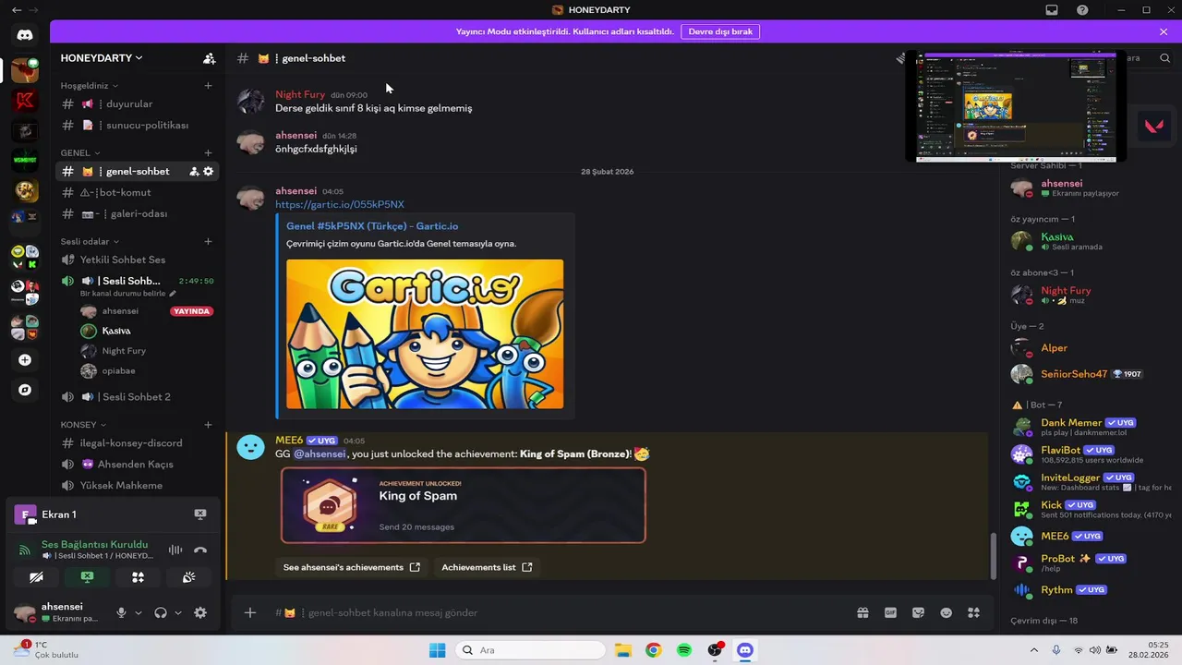1182x665 pixels.
Task: Switch to bot-komut channel
Action: click(x=138, y=192)
